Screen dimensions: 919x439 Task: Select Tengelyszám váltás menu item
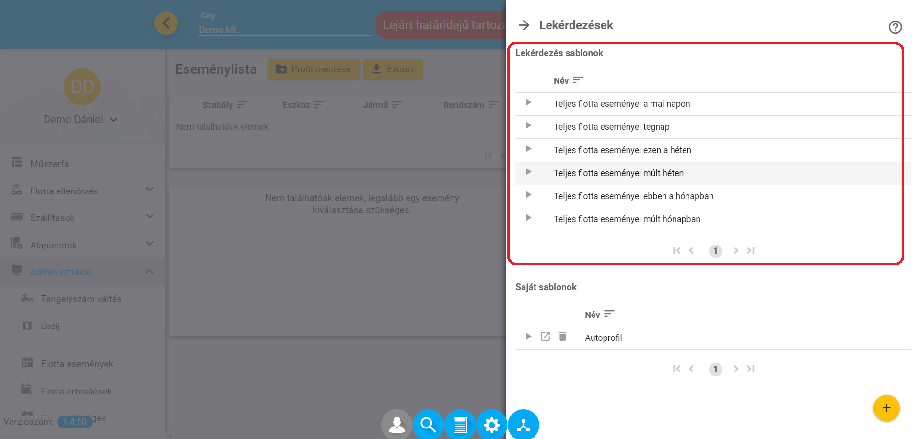[81, 299]
